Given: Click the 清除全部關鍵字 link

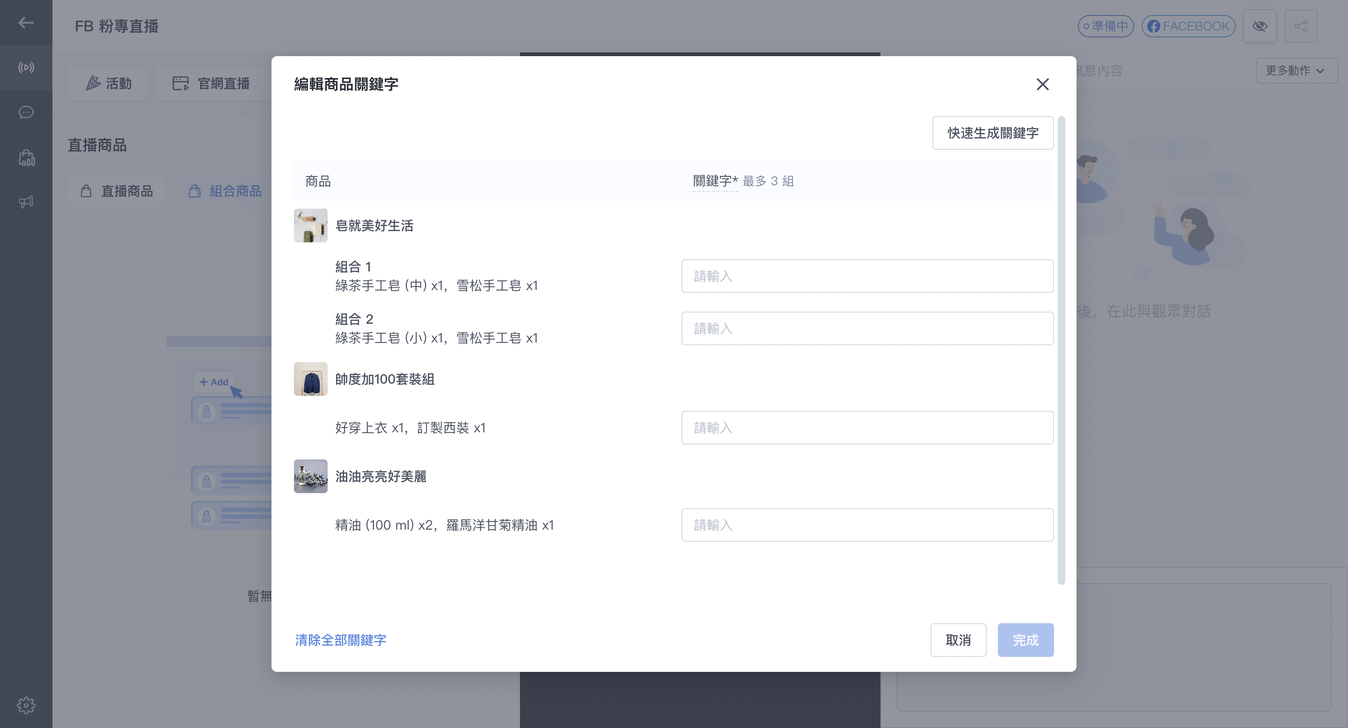Looking at the screenshot, I should pyautogui.click(x=341, y=640).
